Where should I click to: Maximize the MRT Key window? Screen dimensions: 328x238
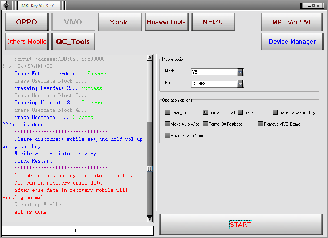[313, 6]
